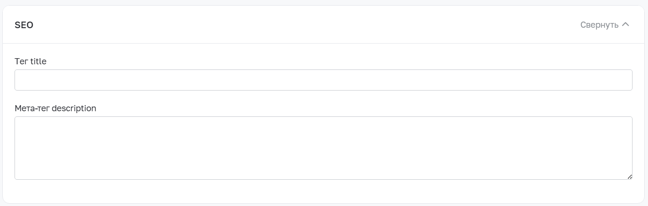Click the upward arrow in SEO header

tap(625, 24)
